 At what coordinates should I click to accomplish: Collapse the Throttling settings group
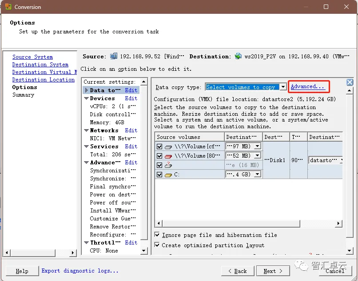click(x=86, y=243)
